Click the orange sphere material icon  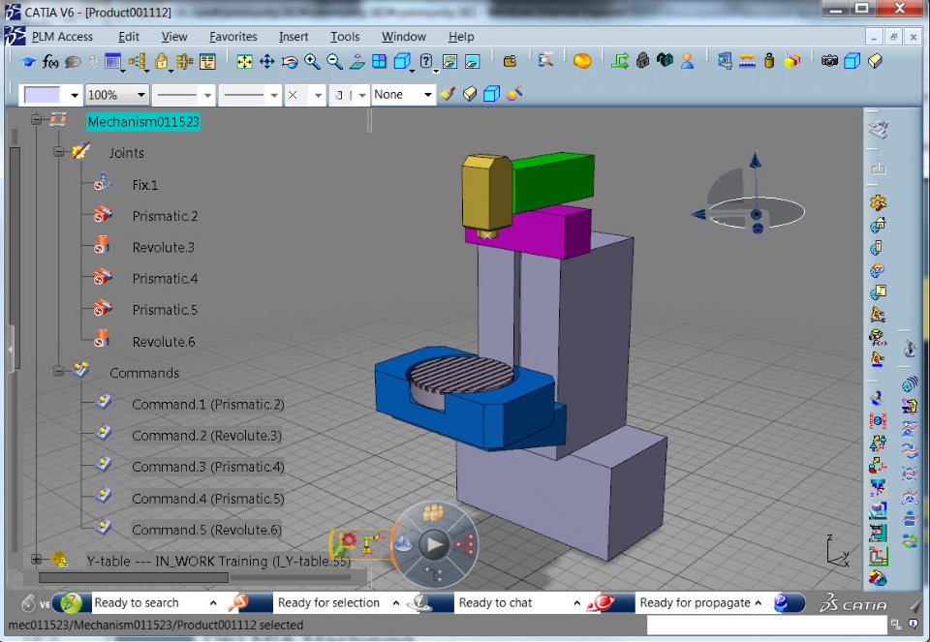pyautogui.click(x=582, y=61)
